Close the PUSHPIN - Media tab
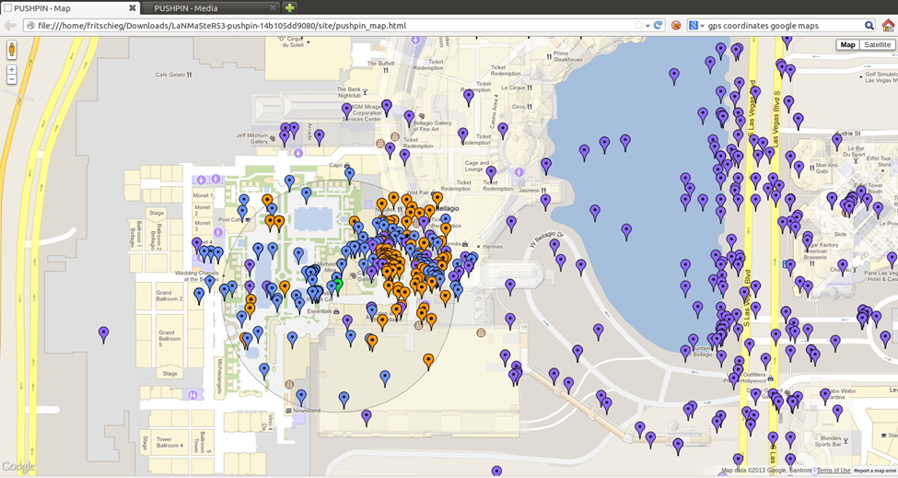Screen dimensions: 898x478 (x=273, y=8)
